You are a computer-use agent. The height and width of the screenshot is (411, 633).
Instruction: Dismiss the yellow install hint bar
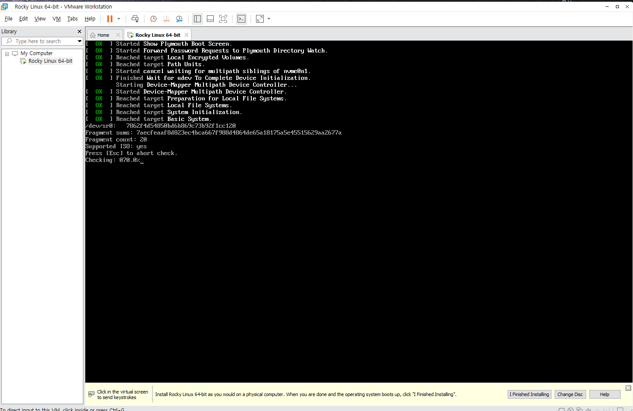[628, 388]
